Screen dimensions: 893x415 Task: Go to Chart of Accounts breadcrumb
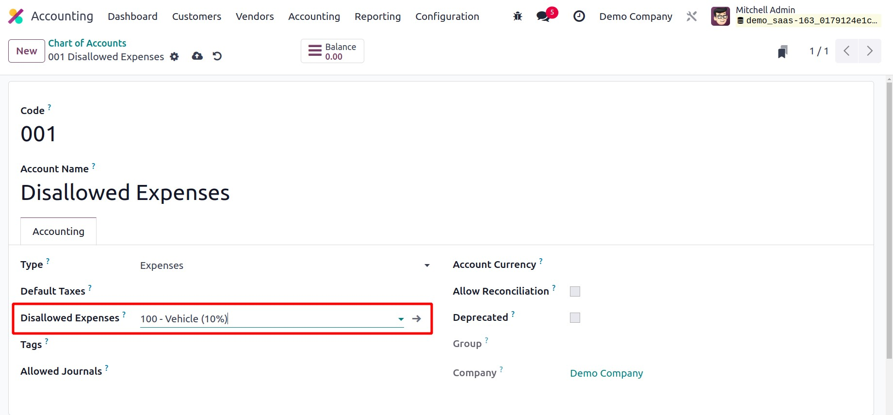(87, 43)
